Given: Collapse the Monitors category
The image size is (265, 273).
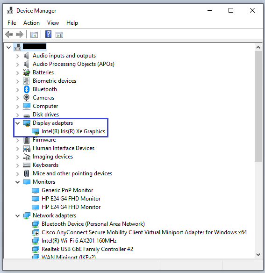Looking at the screenshot, I should pyautogui.click(x=18, y=182).
